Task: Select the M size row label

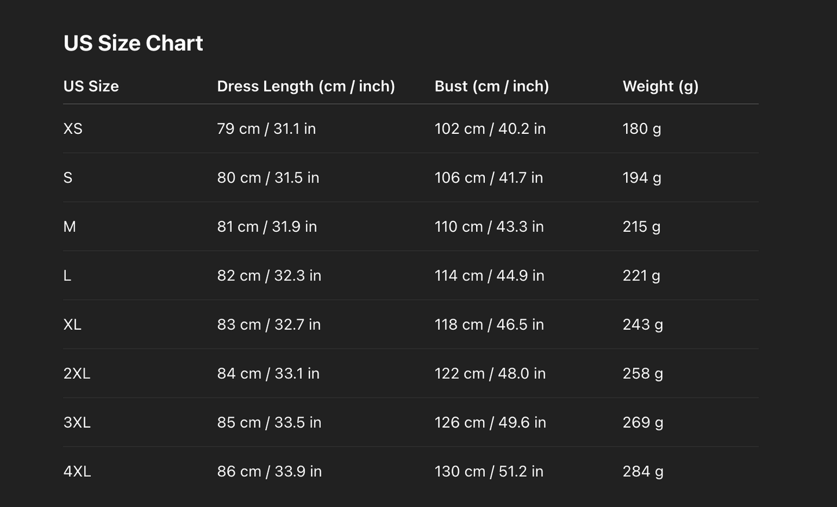Action: pos(70,227)
